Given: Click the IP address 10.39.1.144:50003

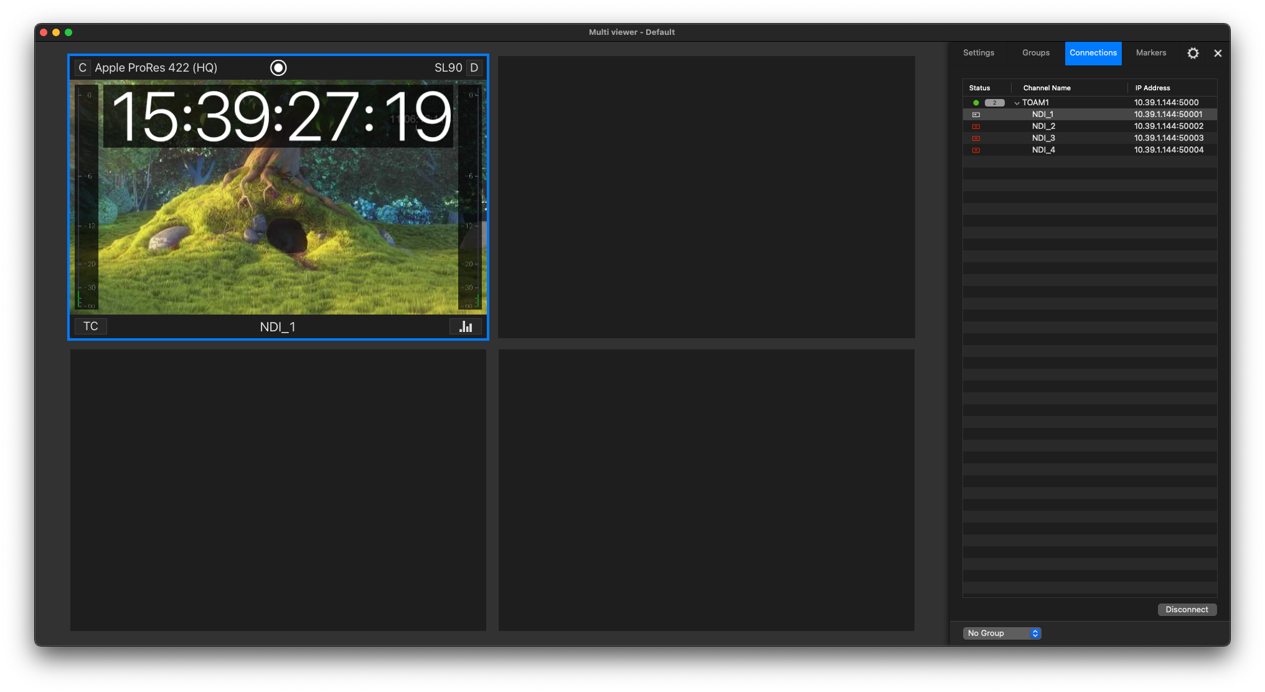Looking at the screenshot, I should (x=1169, y=138).
